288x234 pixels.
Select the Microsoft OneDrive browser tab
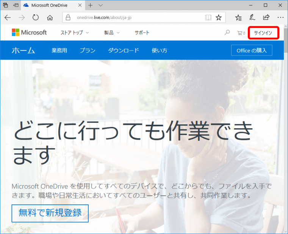(x=53, y=5)
